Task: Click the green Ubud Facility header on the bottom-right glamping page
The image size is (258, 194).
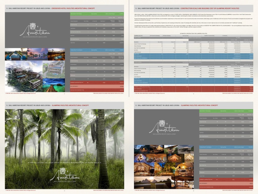Action: pyautogui.click(x=226, y=111)
